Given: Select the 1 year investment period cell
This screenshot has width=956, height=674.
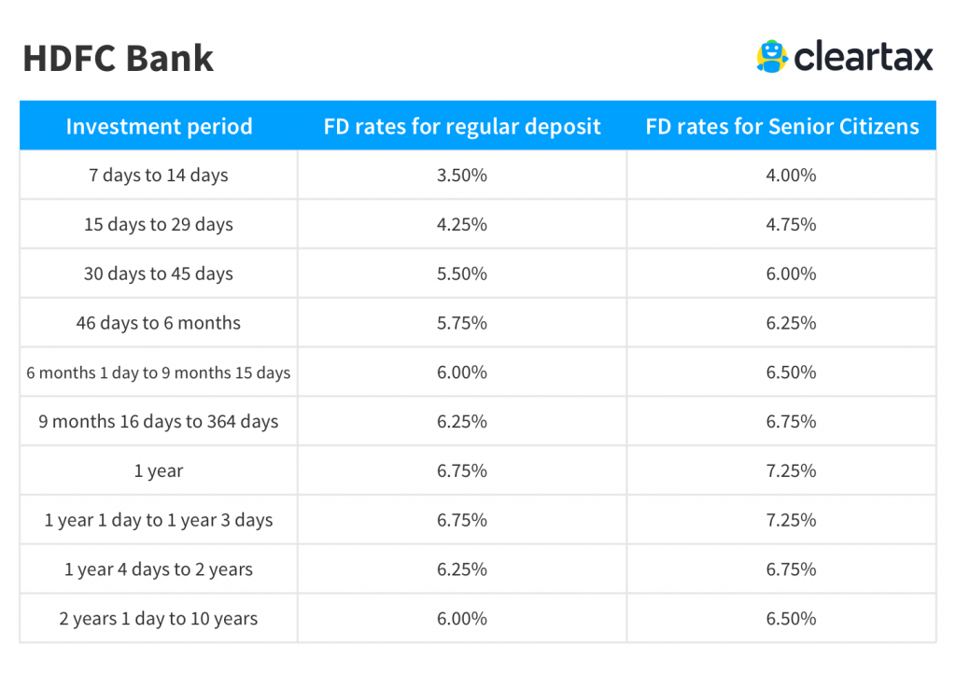Looking at the screenshot, I should point(159,471).
